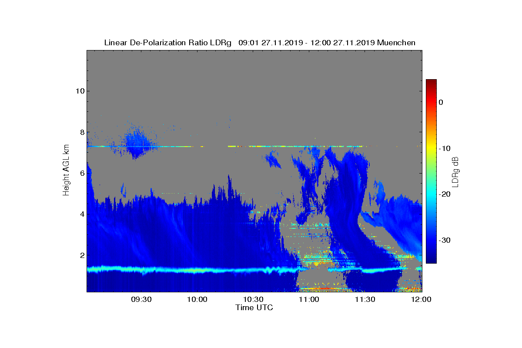
Task: Click the 12:00 time tick label
Action: coord(421,299)
